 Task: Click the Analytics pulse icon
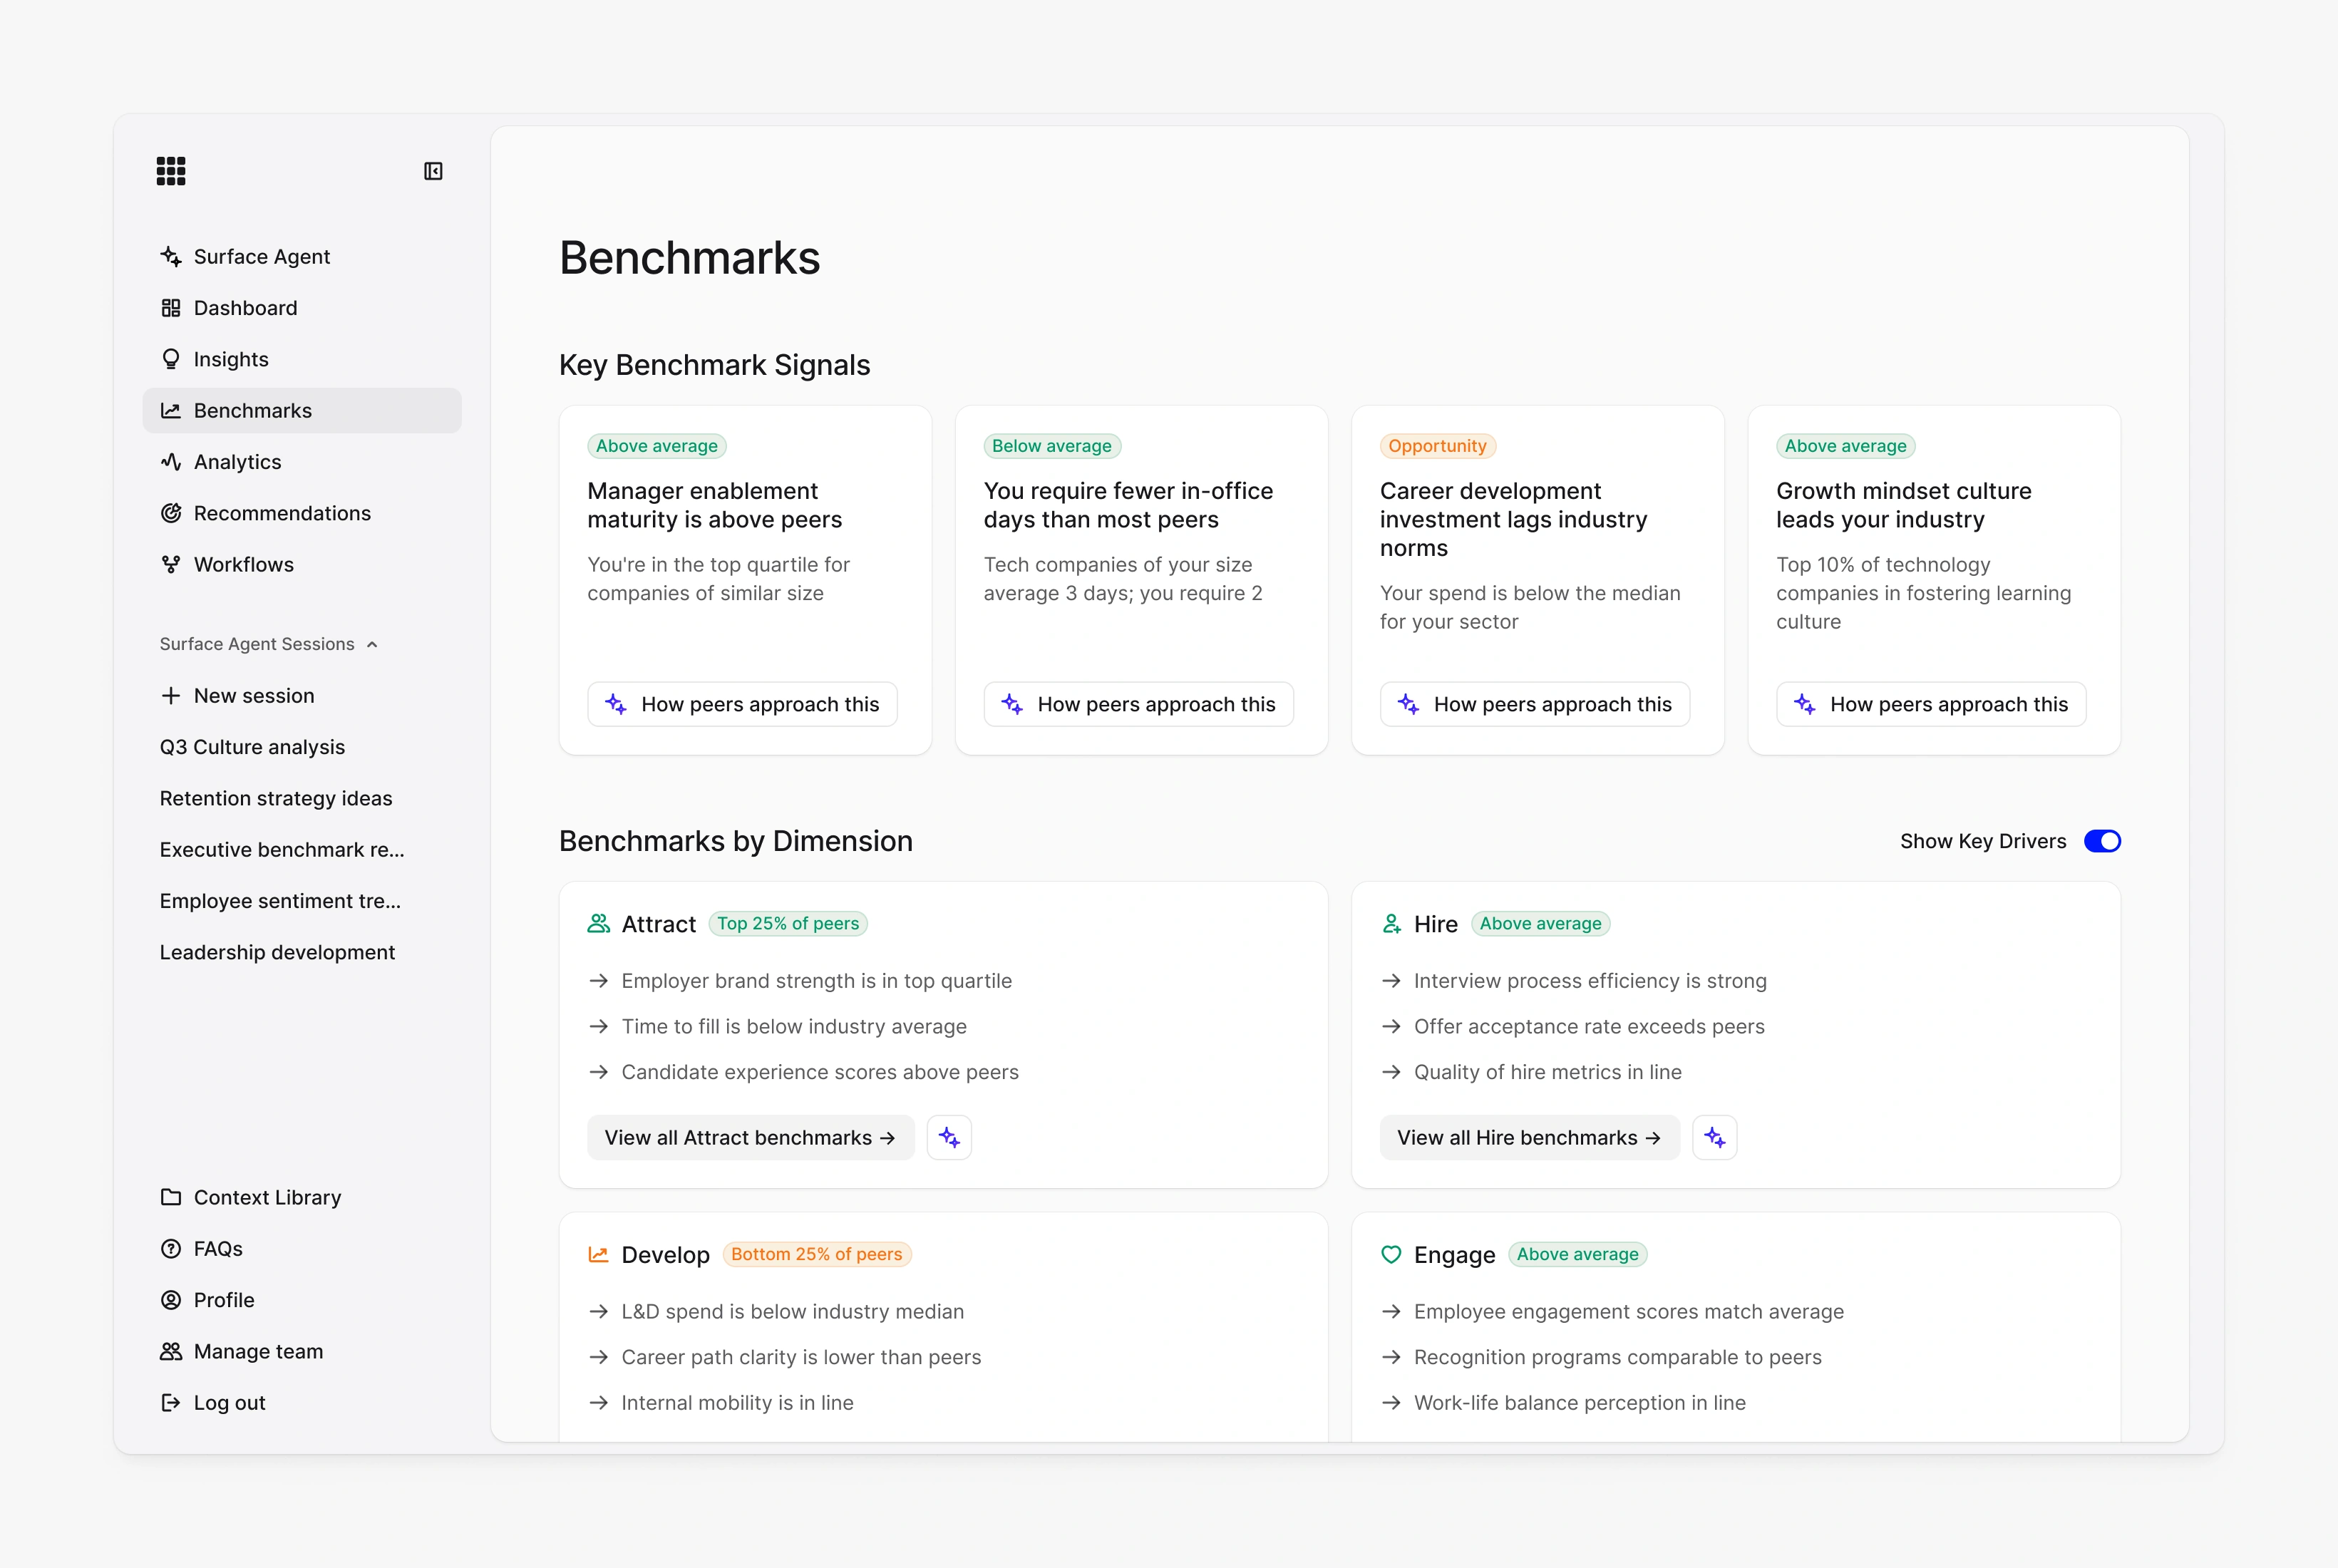[x=171, y=462]
